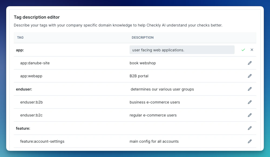270x157 pixels.
Task: Edit the feature: tag description
Action: [x=250, y=128]
